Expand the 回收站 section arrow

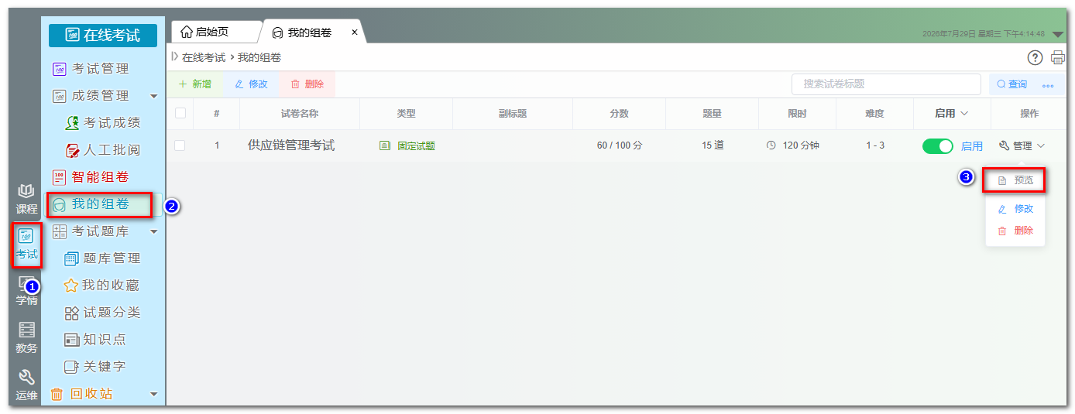click(x=153, y=394)
